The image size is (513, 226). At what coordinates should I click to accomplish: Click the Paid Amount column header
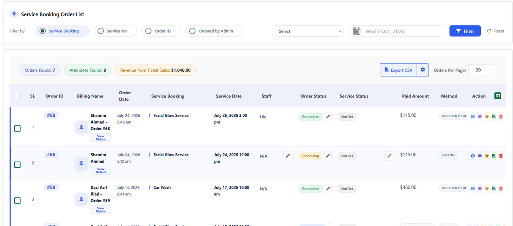pyautogui.click(x=415, y=96)
